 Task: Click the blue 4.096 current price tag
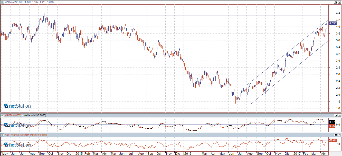(332, 23)
